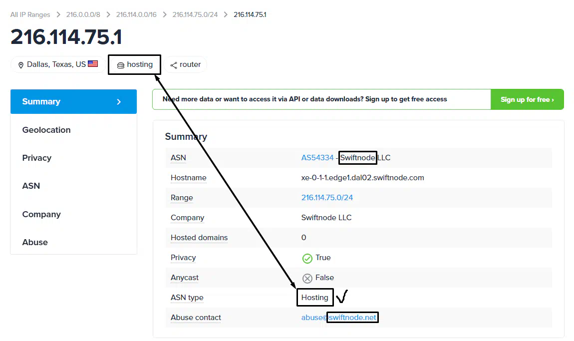Click the Anycast value False

click(325, 278)
